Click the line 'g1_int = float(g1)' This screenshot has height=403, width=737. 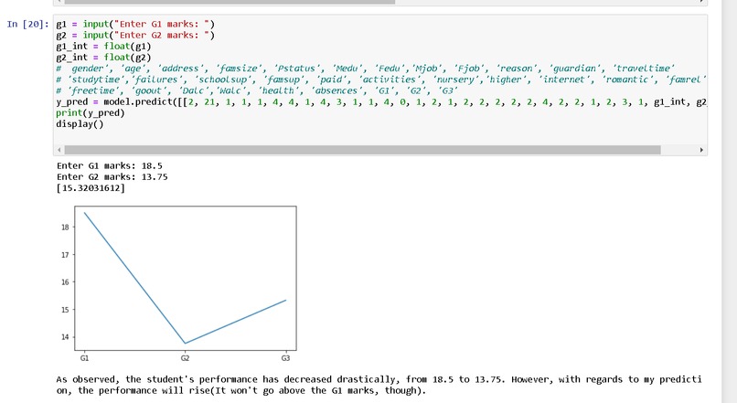coord(103,46)
